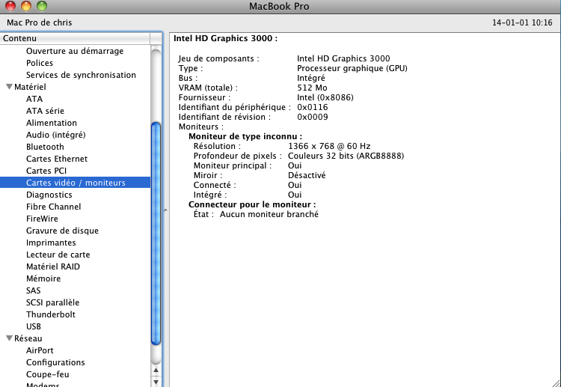The width and height of the screenshot is (561, 387).
Task: Click the Intel HD Graphics 3000 heading
Action: [x=225, y=38]
